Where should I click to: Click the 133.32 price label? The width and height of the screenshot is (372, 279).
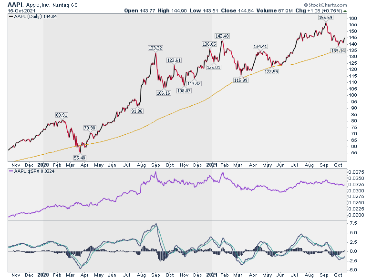155,48
